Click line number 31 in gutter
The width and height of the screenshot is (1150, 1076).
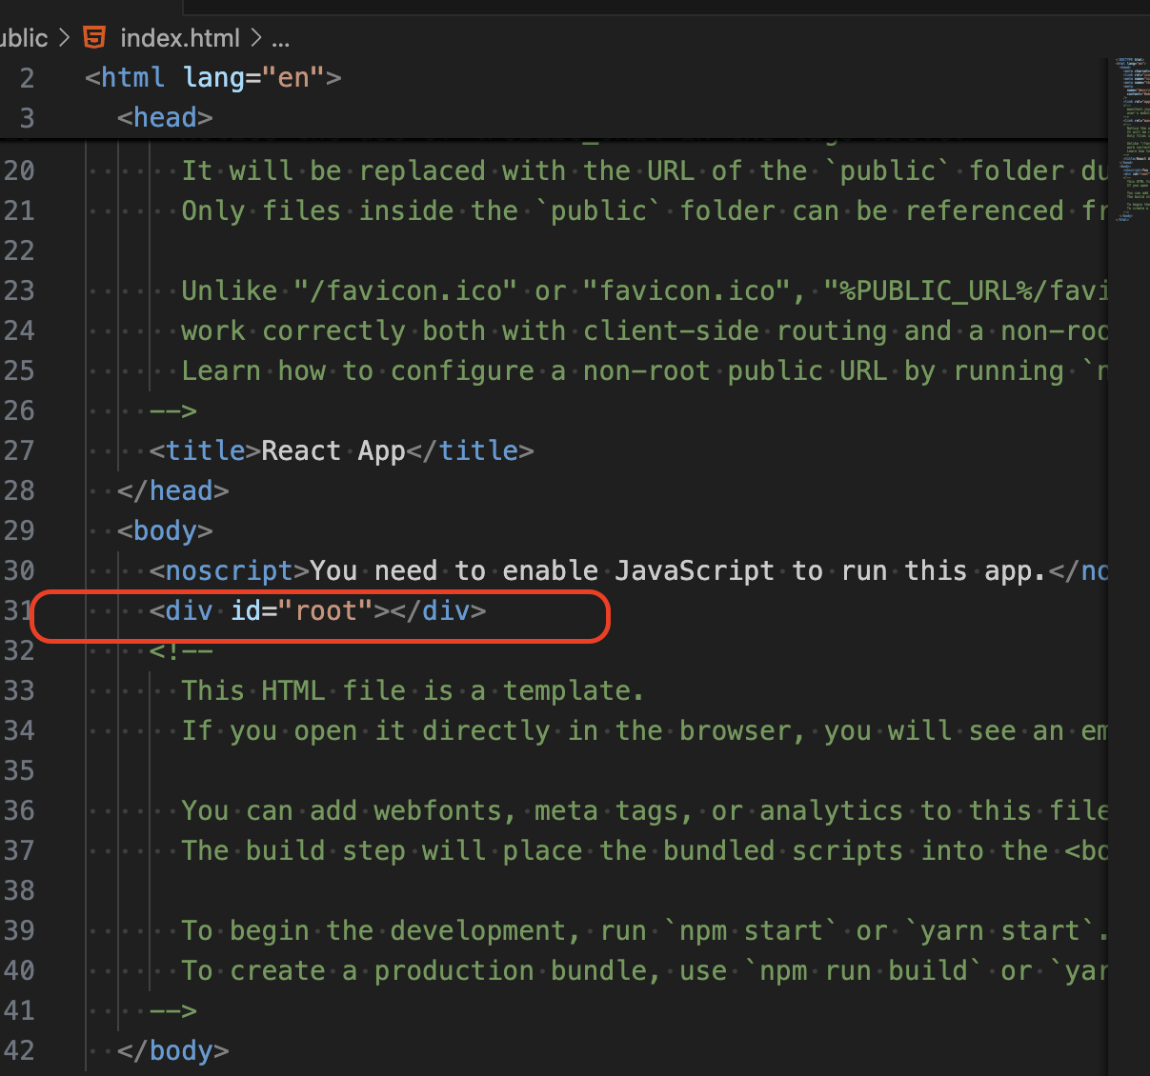click(17, 610)
